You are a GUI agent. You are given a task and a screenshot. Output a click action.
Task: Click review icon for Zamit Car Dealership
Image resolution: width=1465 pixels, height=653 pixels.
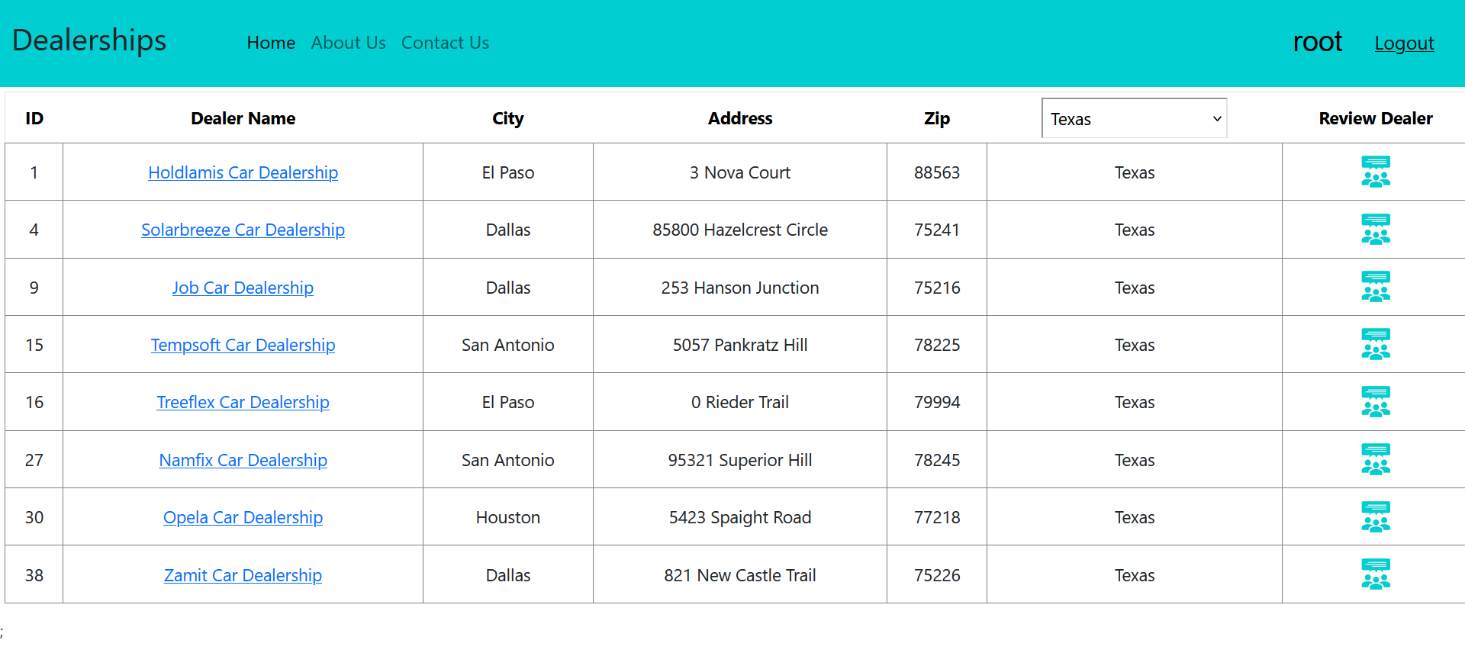(x=1375, y=574)
